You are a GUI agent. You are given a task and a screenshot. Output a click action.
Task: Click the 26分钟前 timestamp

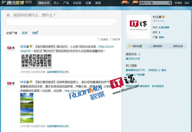(x=25, y=72)
